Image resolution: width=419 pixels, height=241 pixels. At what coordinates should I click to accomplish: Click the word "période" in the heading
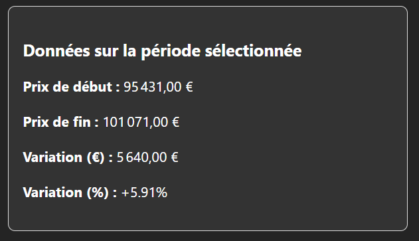[x=171, y=51]
